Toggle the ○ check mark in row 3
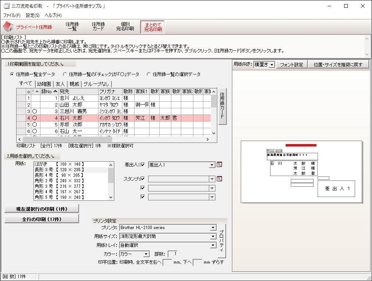Image resolution: width=372 pixels, height=281 pixels. pos(35,111)
